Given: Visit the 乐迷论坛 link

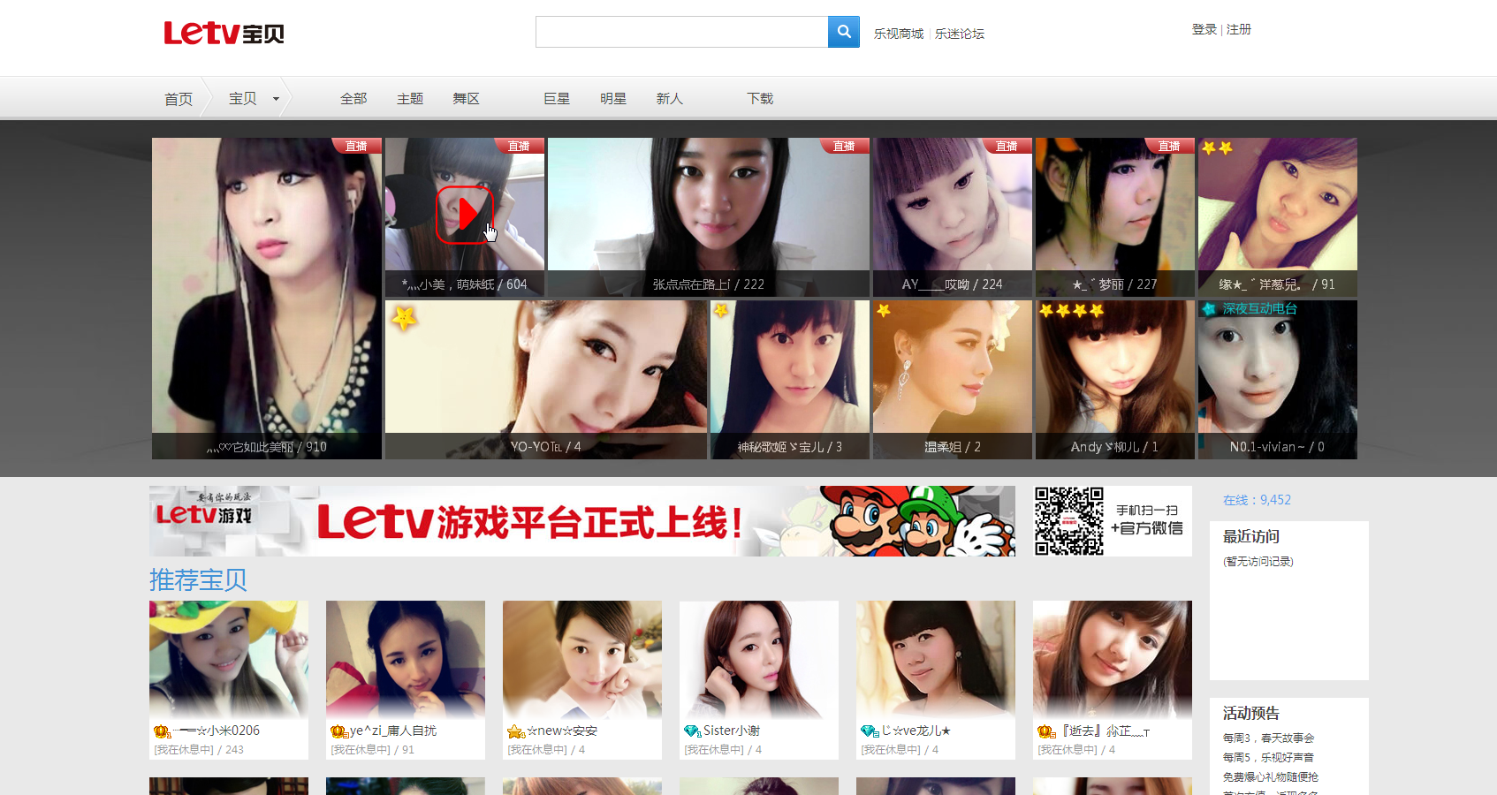Looking at the screenshot, I should (x=960, y=34).
